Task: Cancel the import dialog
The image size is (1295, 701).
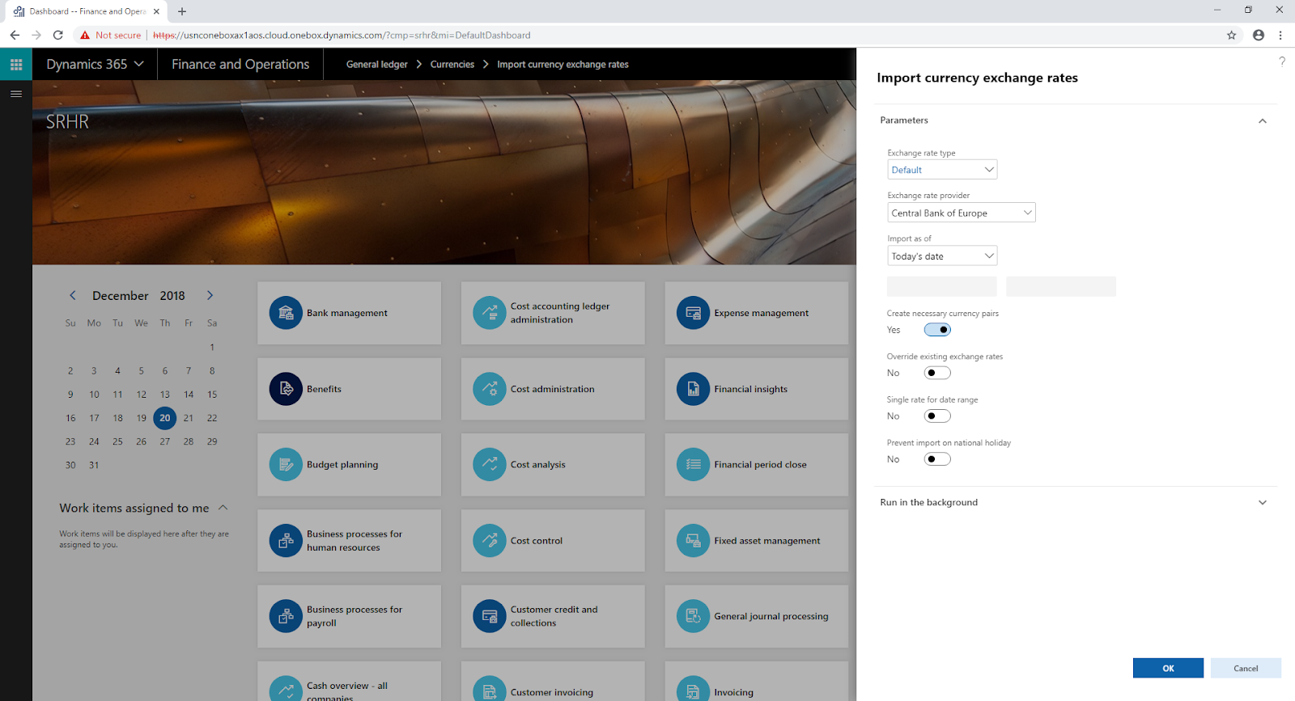Action: tap(1246, 668)
